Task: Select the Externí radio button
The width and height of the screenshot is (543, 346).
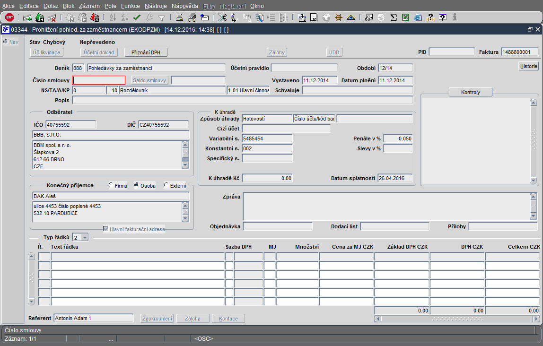Action: tap(166, 186)
